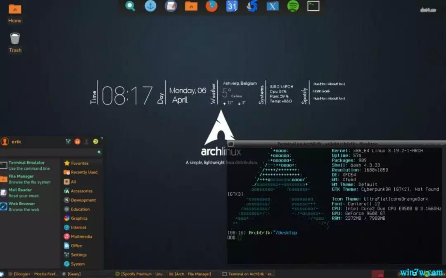This screenshot has height=278, width=446.
Task: Click the window menu icon on the terminal title bar
Action: (231, 144)
